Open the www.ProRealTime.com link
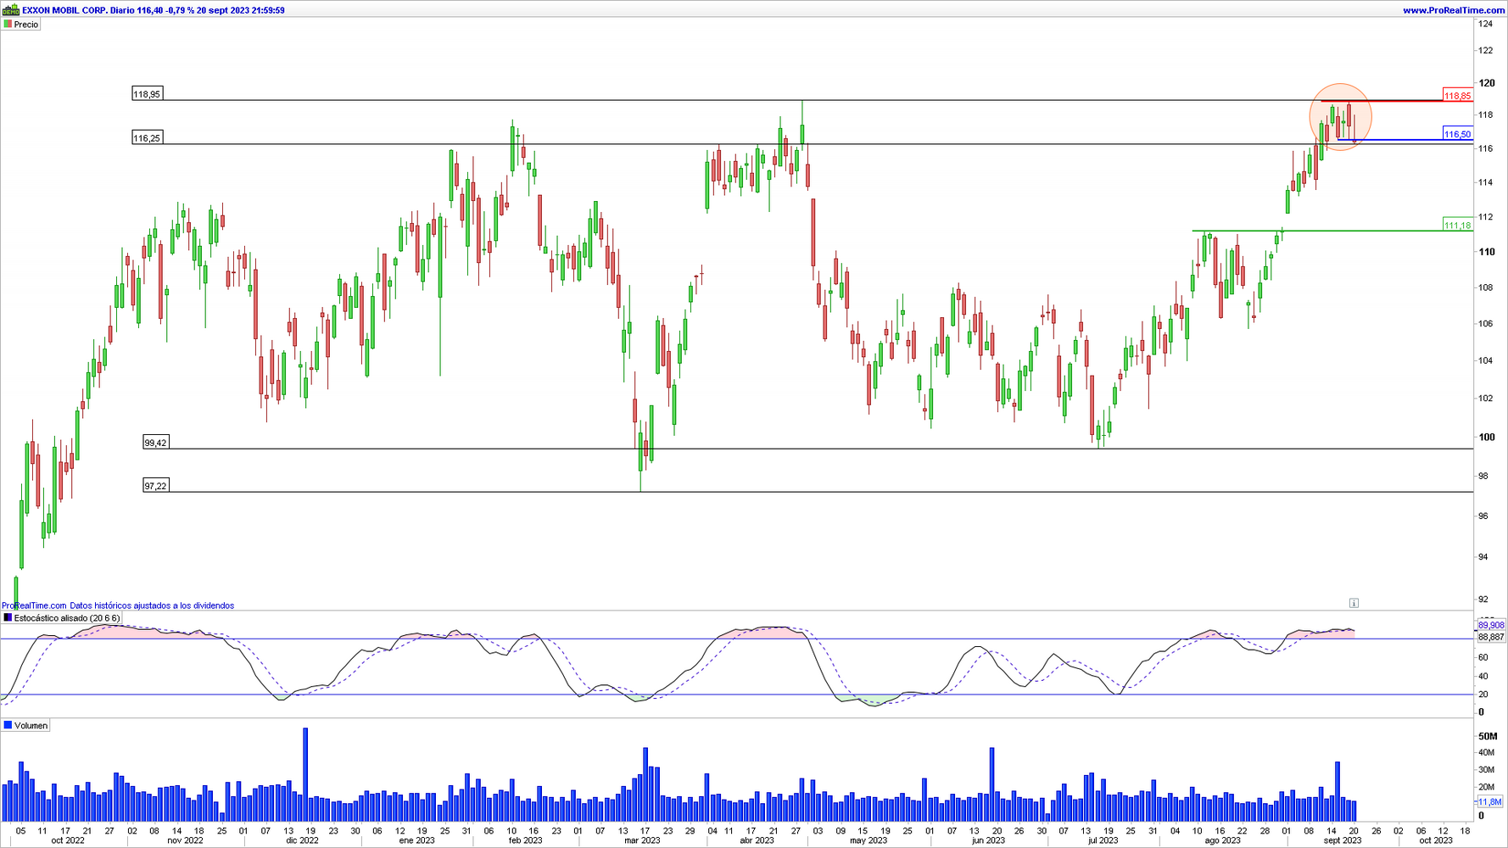Screen dimensions: 1508x848 [1454, 10]
